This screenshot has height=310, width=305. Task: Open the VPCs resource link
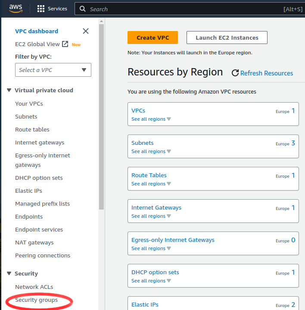[138, 110]
